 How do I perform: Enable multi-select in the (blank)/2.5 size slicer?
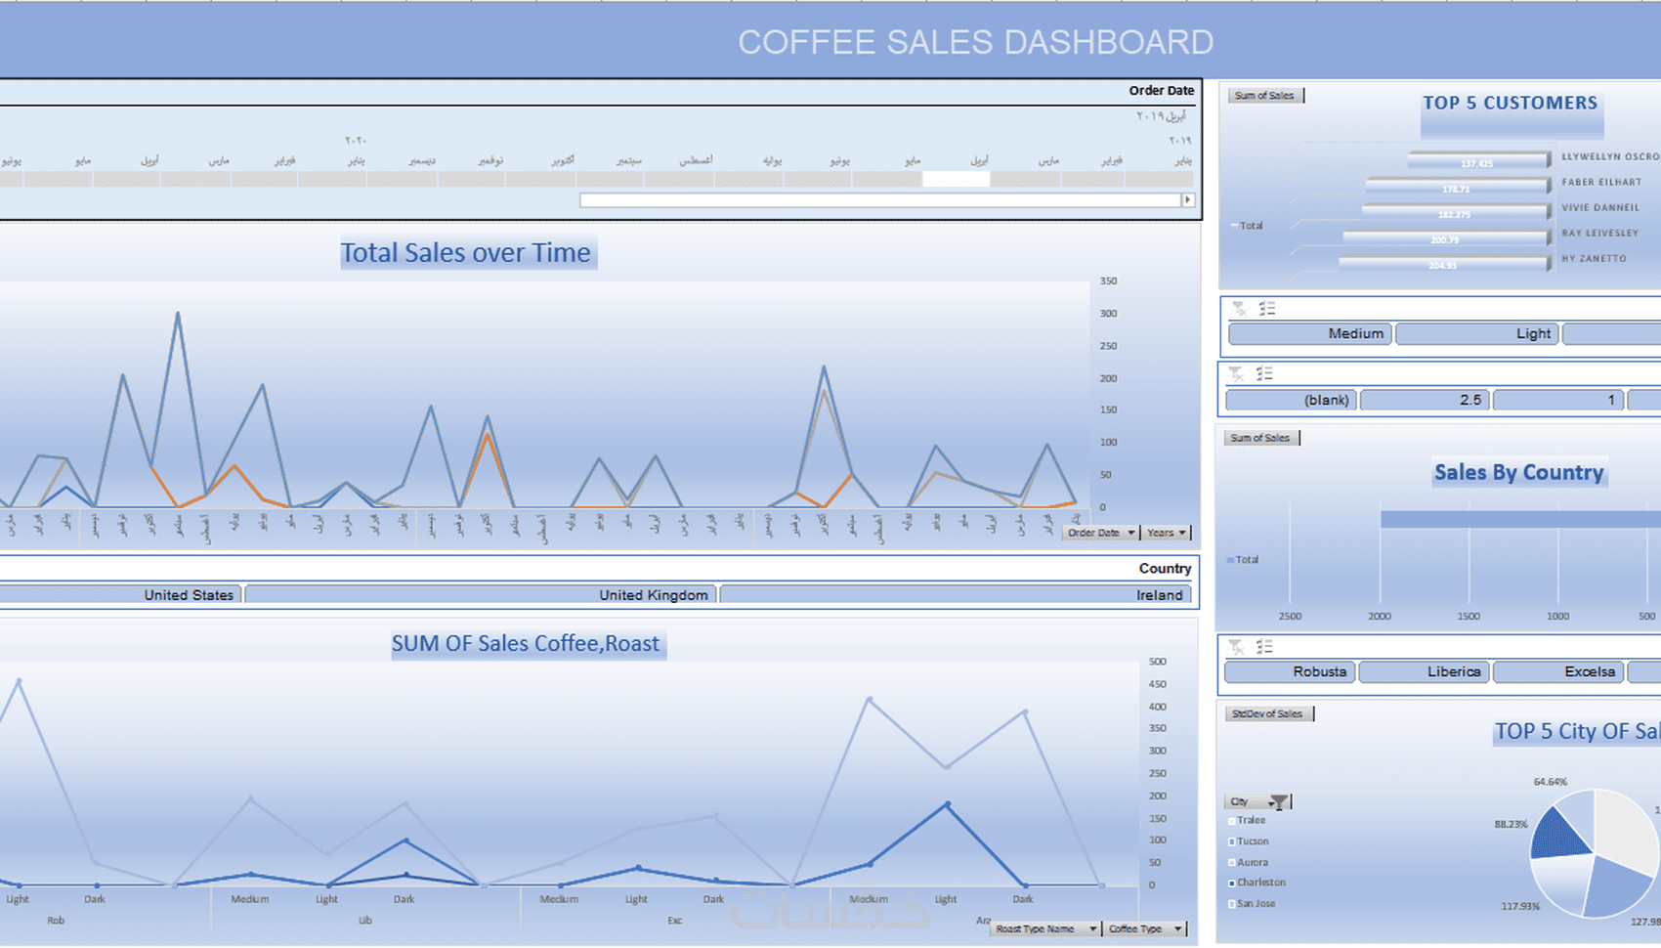coord(1264,373)
